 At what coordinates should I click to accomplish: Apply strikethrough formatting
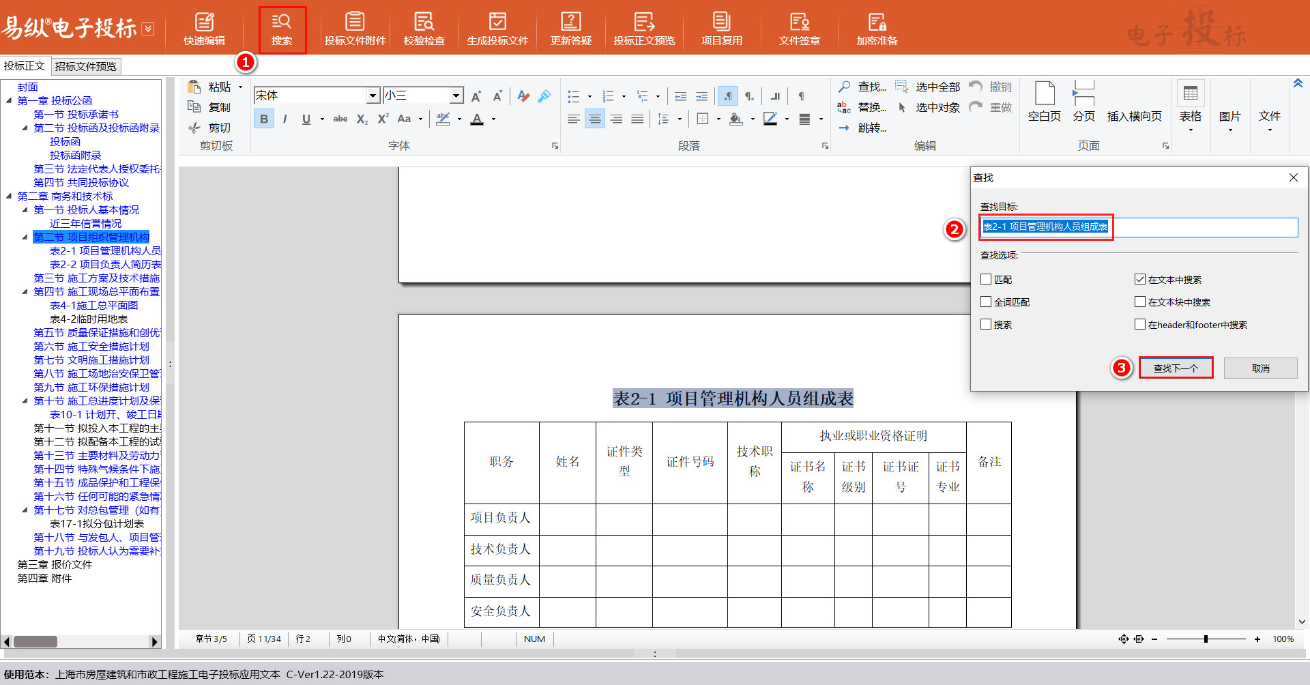340,119
